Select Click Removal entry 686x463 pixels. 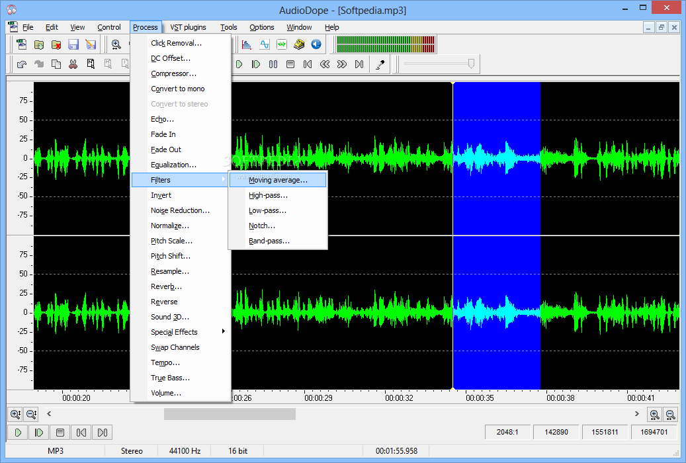181,43
